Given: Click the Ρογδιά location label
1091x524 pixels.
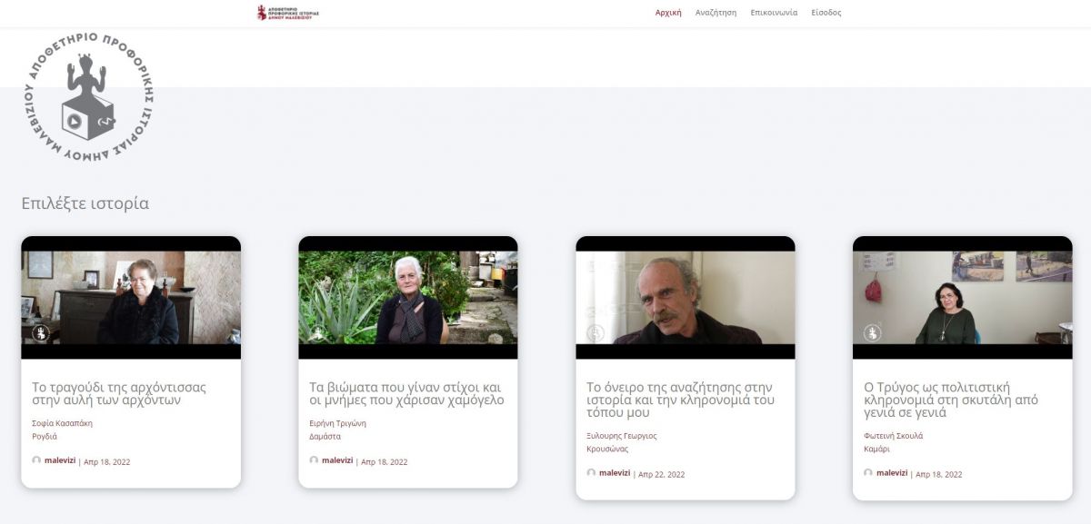Looking at the screenshot, I should click(x=45, y=436).
